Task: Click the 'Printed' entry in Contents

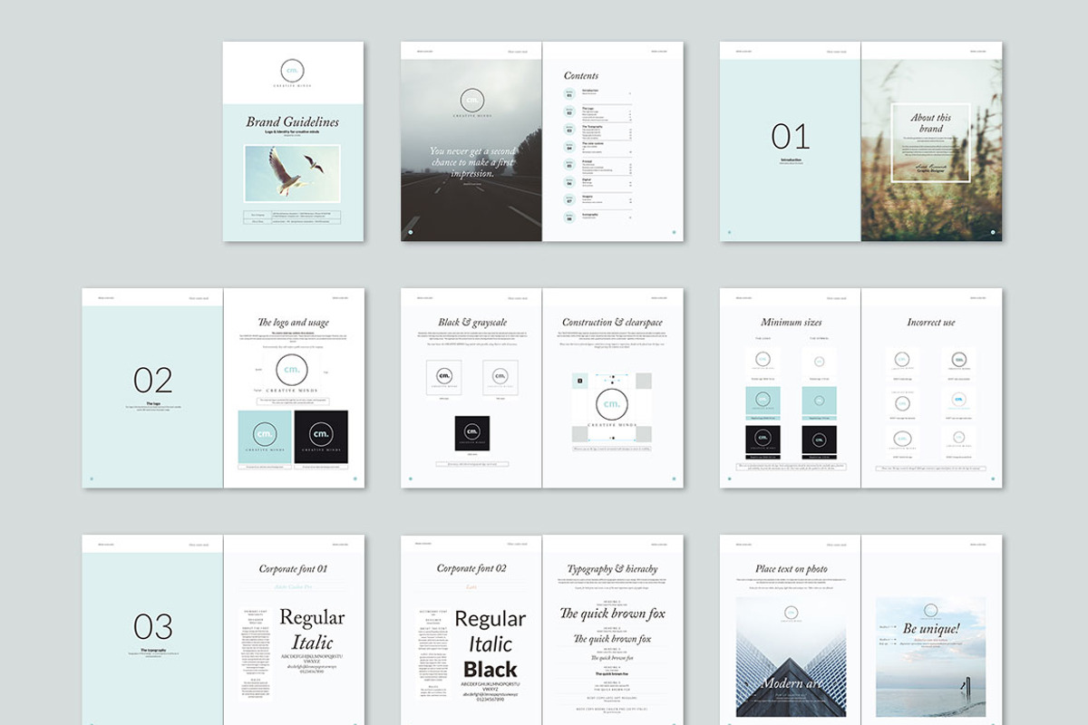Action: click(587, 161)
